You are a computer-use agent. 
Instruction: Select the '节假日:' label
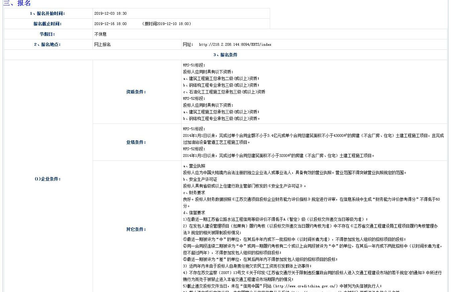pyautogui.click(x=47, y=34)
